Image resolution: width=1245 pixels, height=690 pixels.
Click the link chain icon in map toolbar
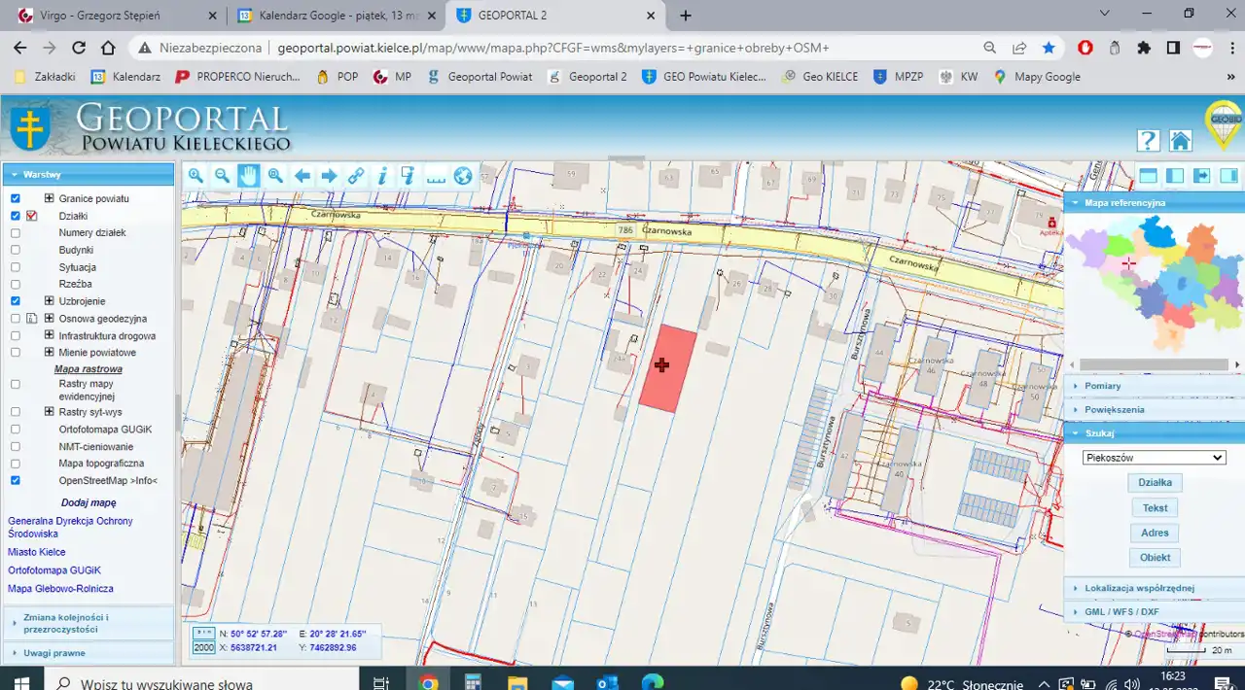click(x=356, y=176)
